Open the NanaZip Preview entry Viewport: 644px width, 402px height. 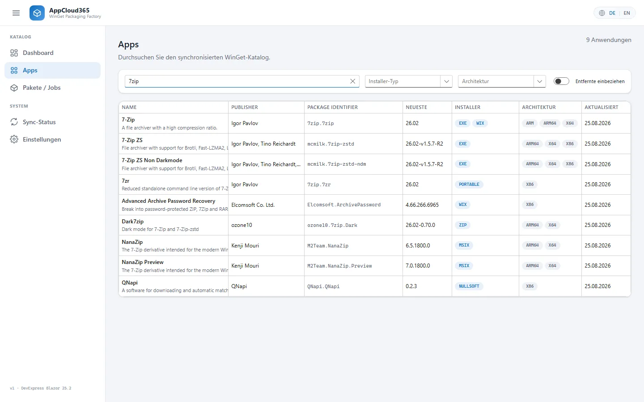(x=143, y=262)
